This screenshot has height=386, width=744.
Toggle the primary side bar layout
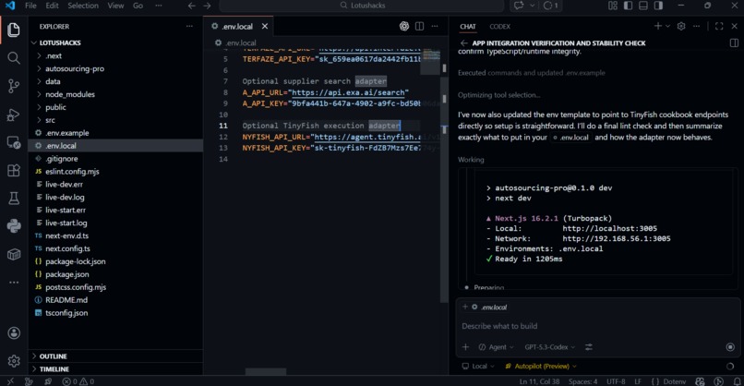click(628, 6)
